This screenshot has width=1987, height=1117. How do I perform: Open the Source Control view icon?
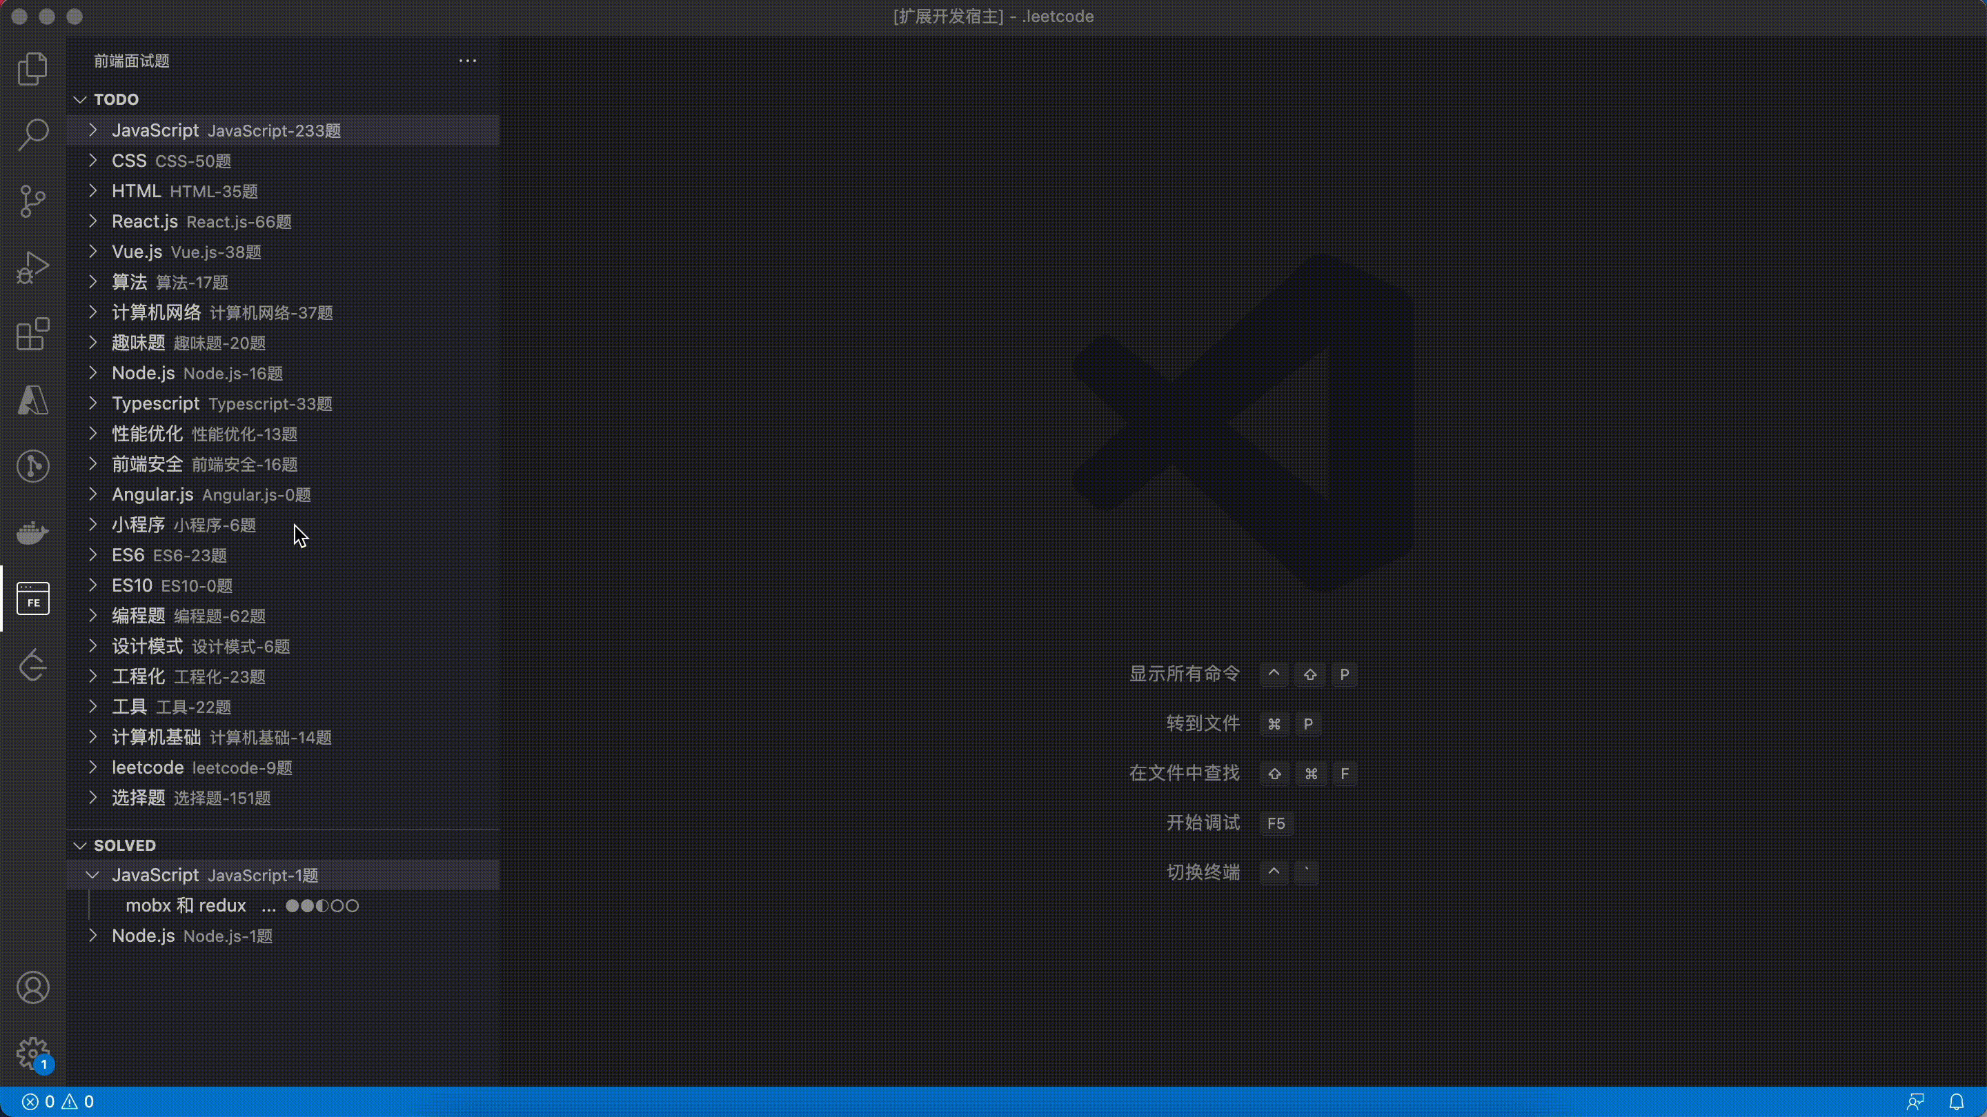pos(32,201)
